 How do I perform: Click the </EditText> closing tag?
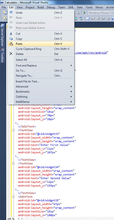[x=27, y=126]
